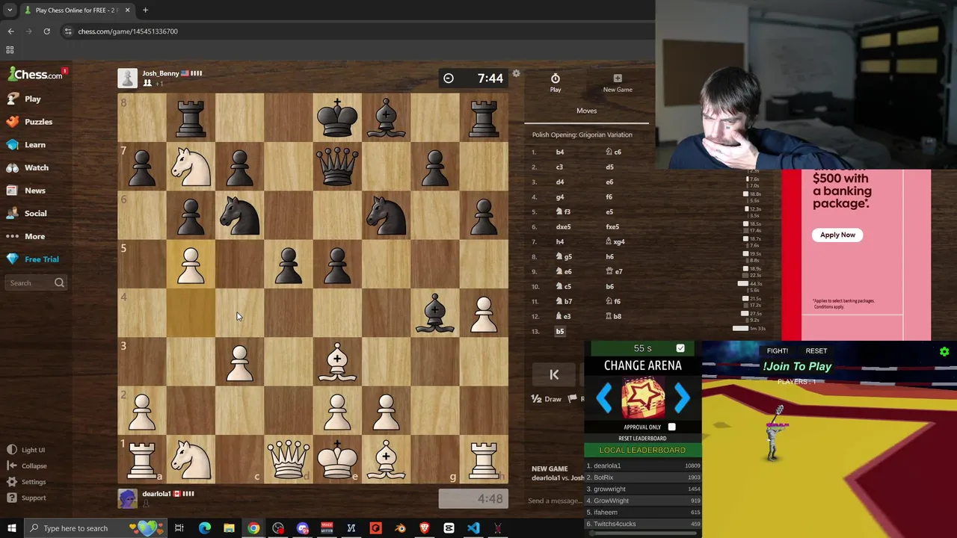957x538 pixels.
Task: Open Support in the sidebar
Action: [27, 498]
